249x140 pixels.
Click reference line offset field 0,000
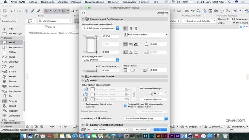159,70
